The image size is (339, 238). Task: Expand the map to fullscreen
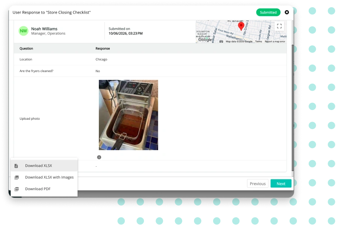[x=279, y=26]
